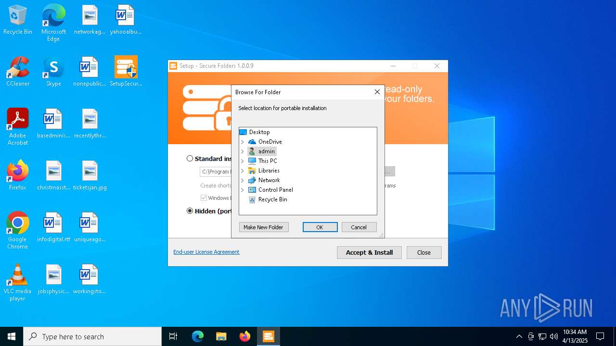Select the ticketsjan.jpg file icon
The height and width of the screenshot is (346, 616).
tap(90, 176)
